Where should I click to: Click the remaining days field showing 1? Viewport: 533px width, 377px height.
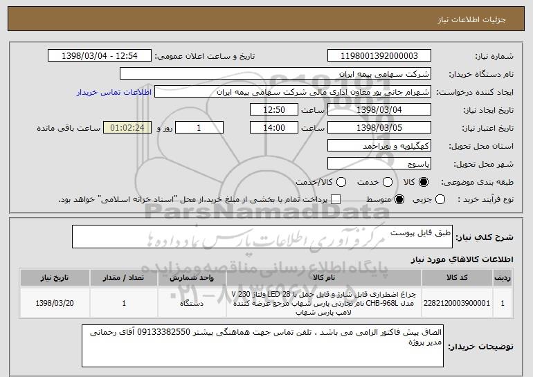[x=199, y=128]
